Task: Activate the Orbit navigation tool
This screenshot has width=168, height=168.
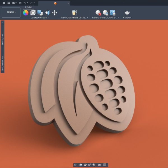Action: pyautogui.click(x=75, y=165)
